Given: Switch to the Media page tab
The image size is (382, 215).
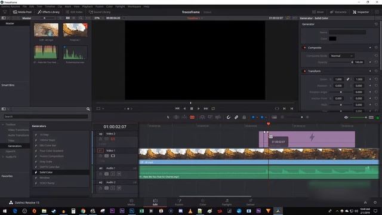Looking at the screenshot, I should 131,202.
